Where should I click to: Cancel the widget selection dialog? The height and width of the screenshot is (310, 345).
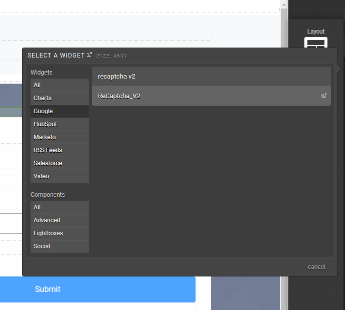(x=316, y=267)
